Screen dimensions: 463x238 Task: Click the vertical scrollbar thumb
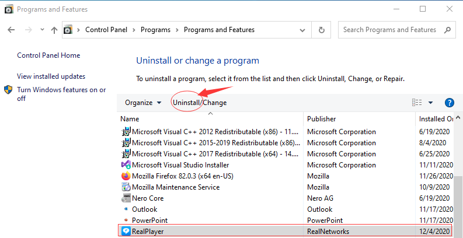coord(458,206)
